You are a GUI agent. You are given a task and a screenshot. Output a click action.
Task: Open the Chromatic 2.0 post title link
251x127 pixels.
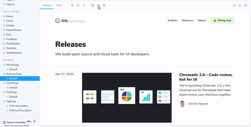click(206, 77)
